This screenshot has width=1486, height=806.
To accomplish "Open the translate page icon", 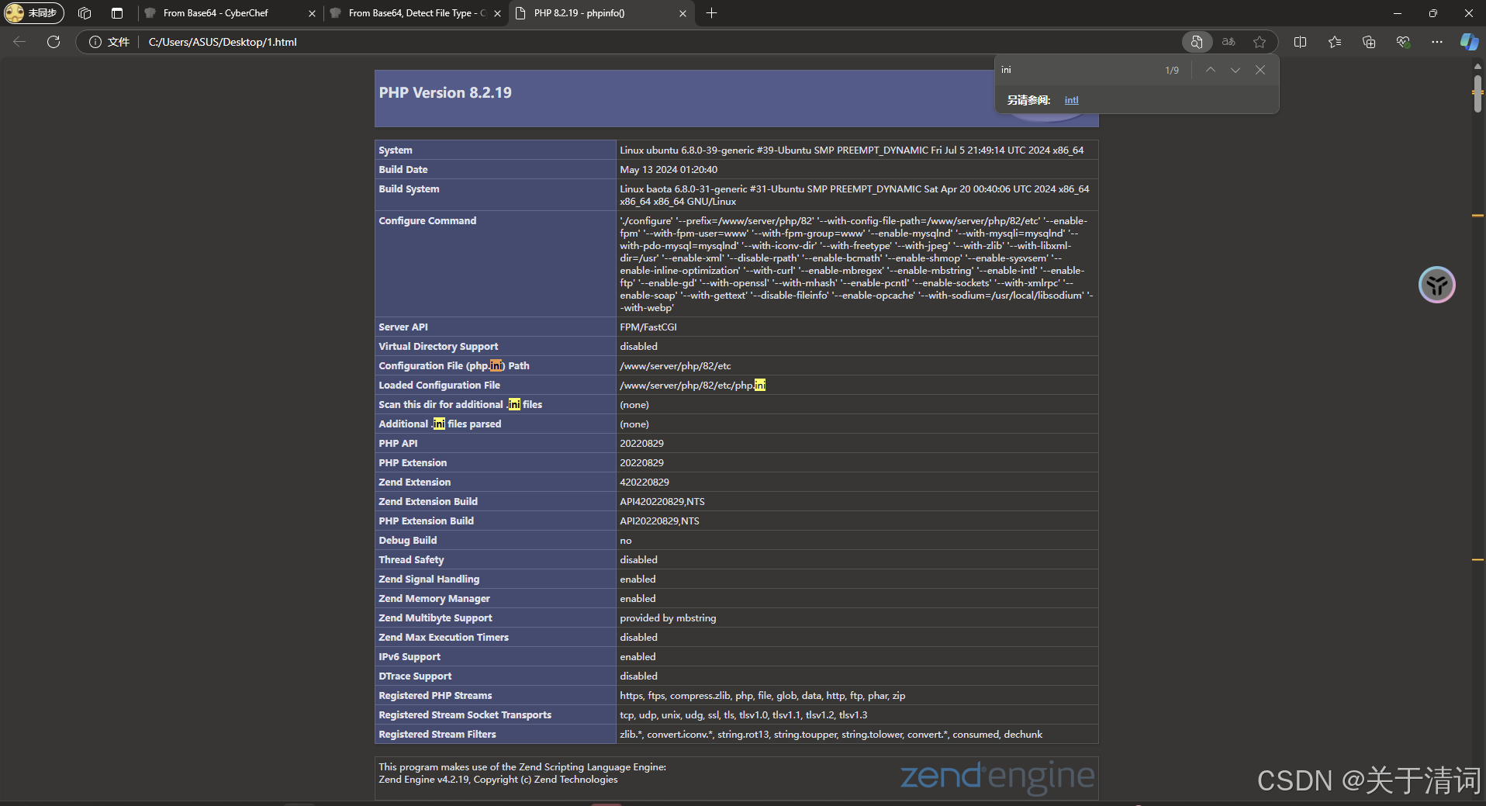I will point(1229,42).
